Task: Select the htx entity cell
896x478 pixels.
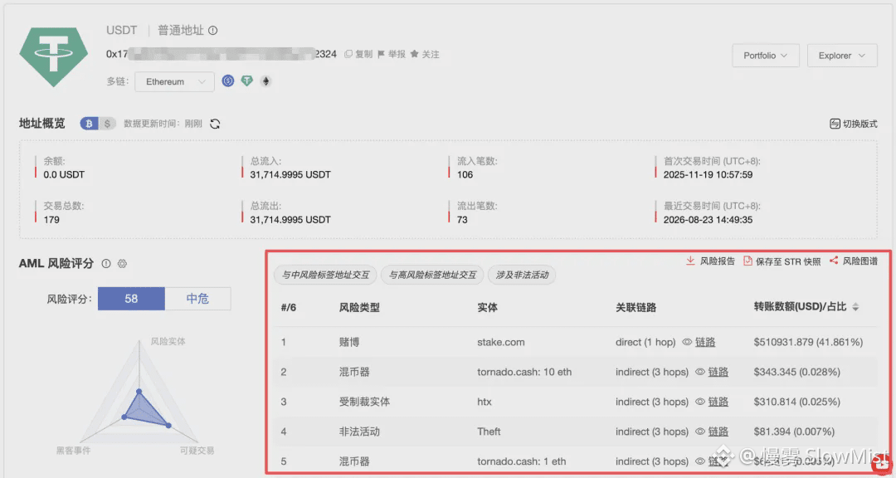Action: [484, 402]
